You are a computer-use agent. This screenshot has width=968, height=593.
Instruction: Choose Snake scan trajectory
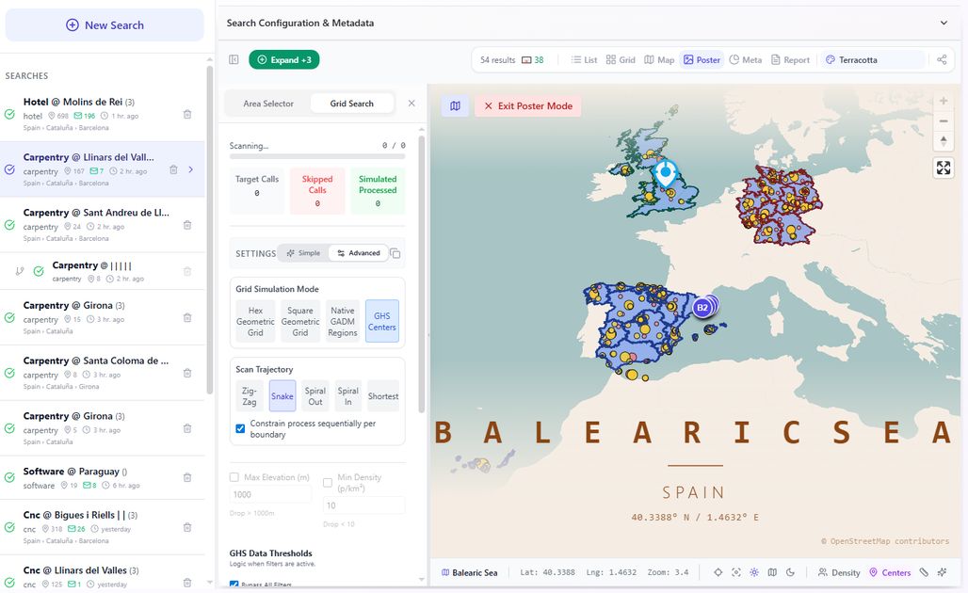[282, 396]
